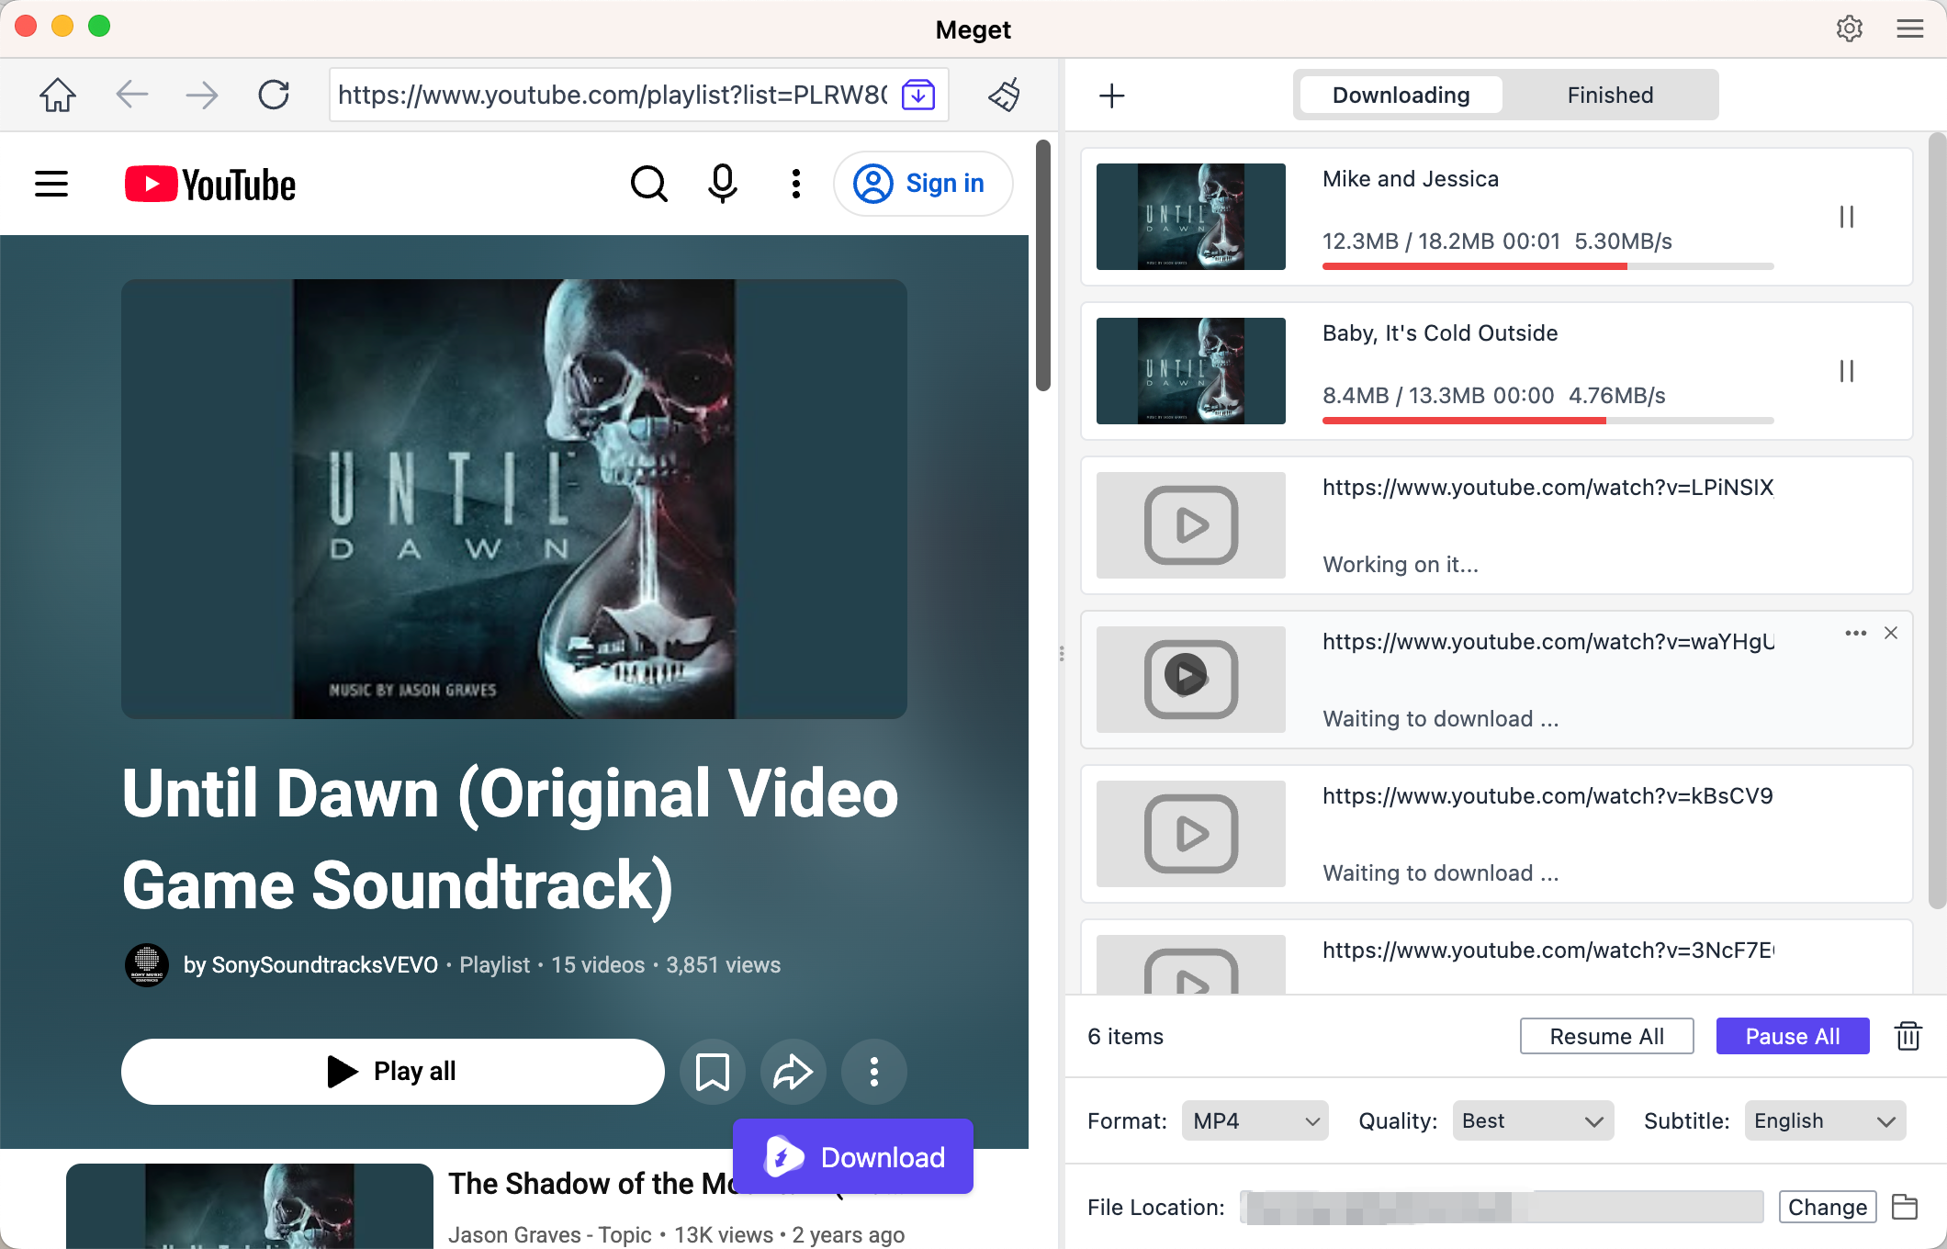Open the Format MP4 dropdown
1947x1249 pixels.
coord(1255,1120)
